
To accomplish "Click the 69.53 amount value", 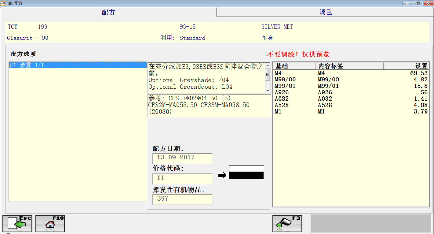I will [419, 73].
